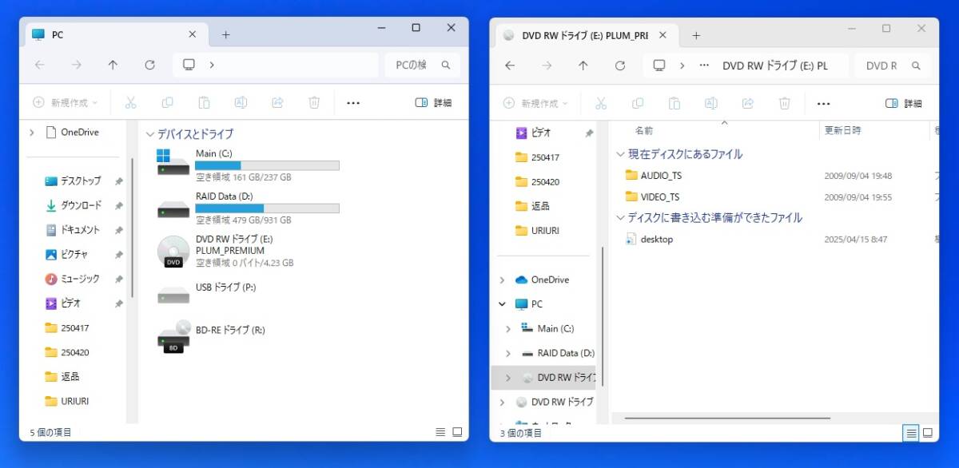Click the Paste icon in PC window toolbar
Viewport: 959px width, 468px height.
[204, 102]
